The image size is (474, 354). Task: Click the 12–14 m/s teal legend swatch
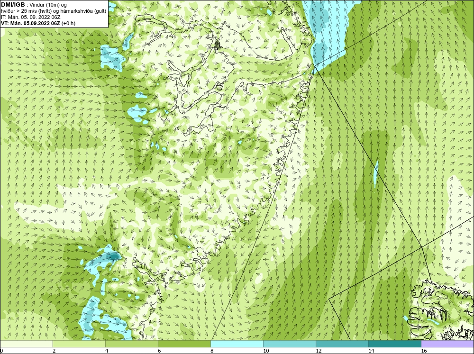tap(342, 344)
